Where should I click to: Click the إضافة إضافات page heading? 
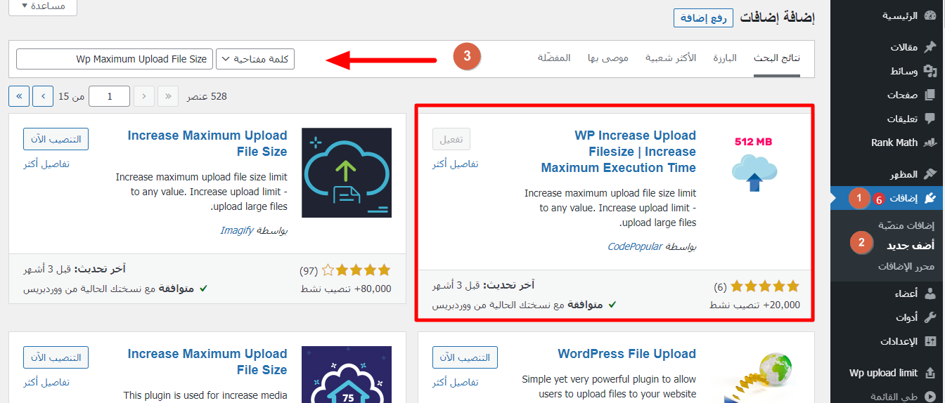click(777, 18)
